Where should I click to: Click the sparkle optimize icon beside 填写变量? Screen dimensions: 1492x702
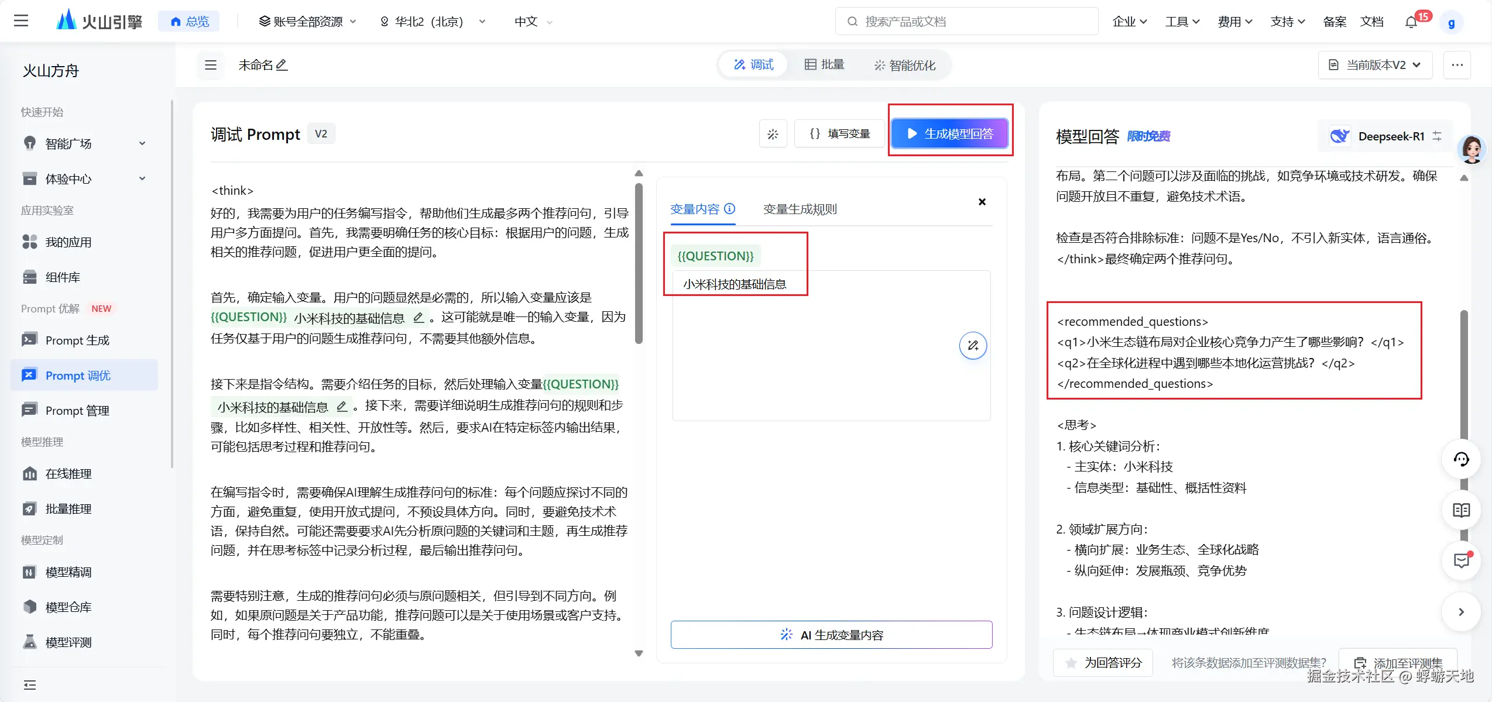click(773, 134)
